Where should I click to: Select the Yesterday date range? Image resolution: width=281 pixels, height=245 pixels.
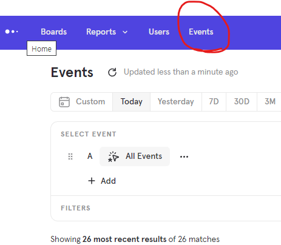(x=176, y=102)
